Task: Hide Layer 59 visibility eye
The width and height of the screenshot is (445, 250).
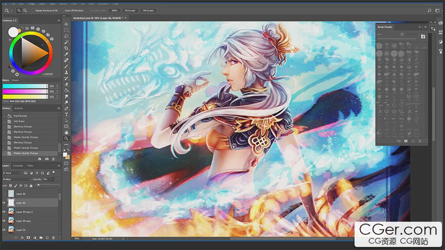Action: 4,230
